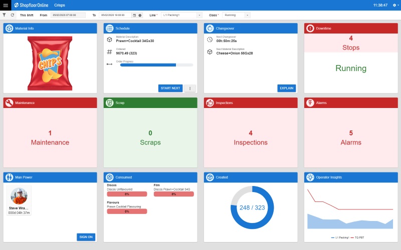Open the 0 Scraps tile
This screenshot has width=401, height=250.
150,138
